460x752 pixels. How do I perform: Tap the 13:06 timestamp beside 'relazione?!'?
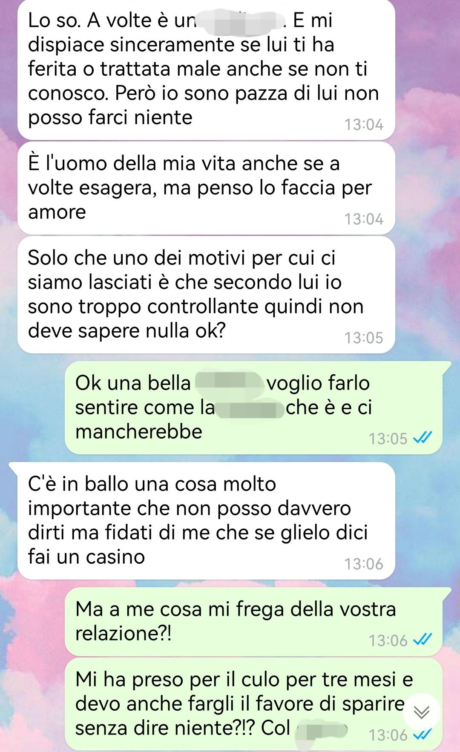tap(388, 640)
